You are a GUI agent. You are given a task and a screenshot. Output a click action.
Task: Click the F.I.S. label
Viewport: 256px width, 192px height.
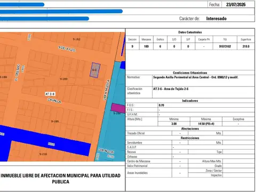point(130,110)
